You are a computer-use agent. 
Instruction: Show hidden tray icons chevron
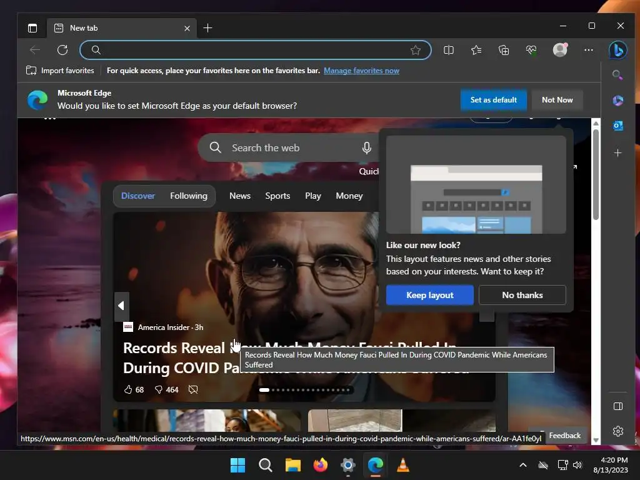tap(523, 465)
